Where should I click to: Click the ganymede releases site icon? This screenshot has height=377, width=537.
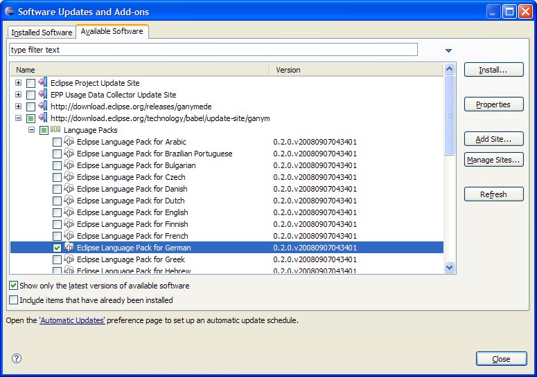point(43,106)
